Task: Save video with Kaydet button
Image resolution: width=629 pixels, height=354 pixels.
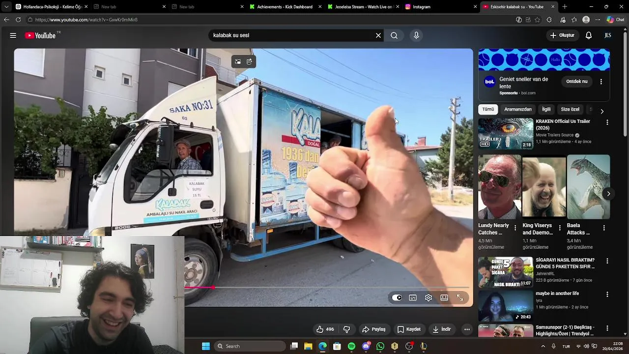Action: click(409, 329)
